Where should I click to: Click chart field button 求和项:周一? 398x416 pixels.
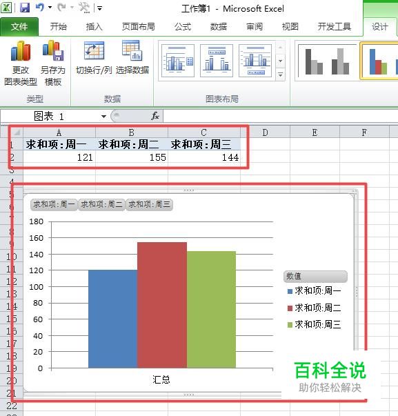[x=54, y=205]
